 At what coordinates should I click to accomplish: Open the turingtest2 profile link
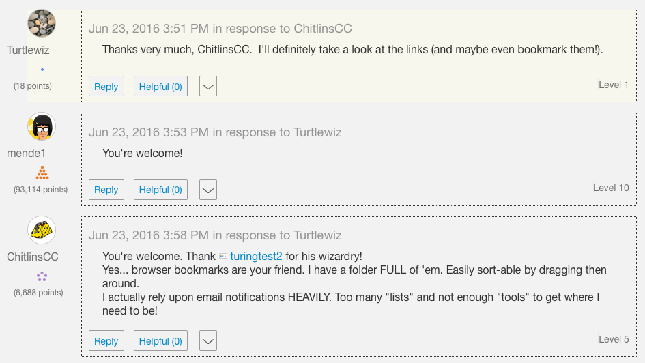tap(256, 257)
